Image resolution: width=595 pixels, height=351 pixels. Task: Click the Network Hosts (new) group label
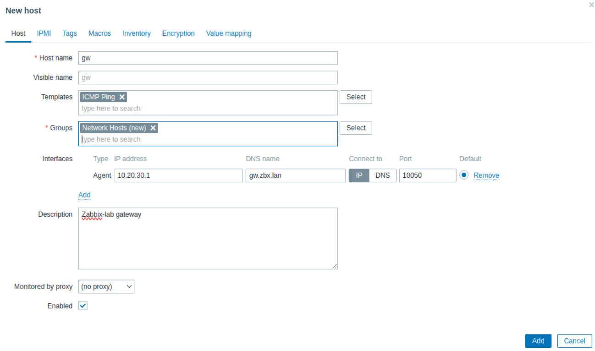coord(114,128)
